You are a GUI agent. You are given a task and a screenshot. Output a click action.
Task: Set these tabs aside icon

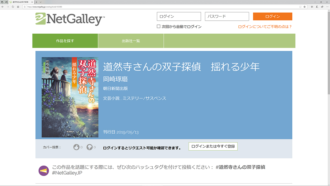[6, 2]
